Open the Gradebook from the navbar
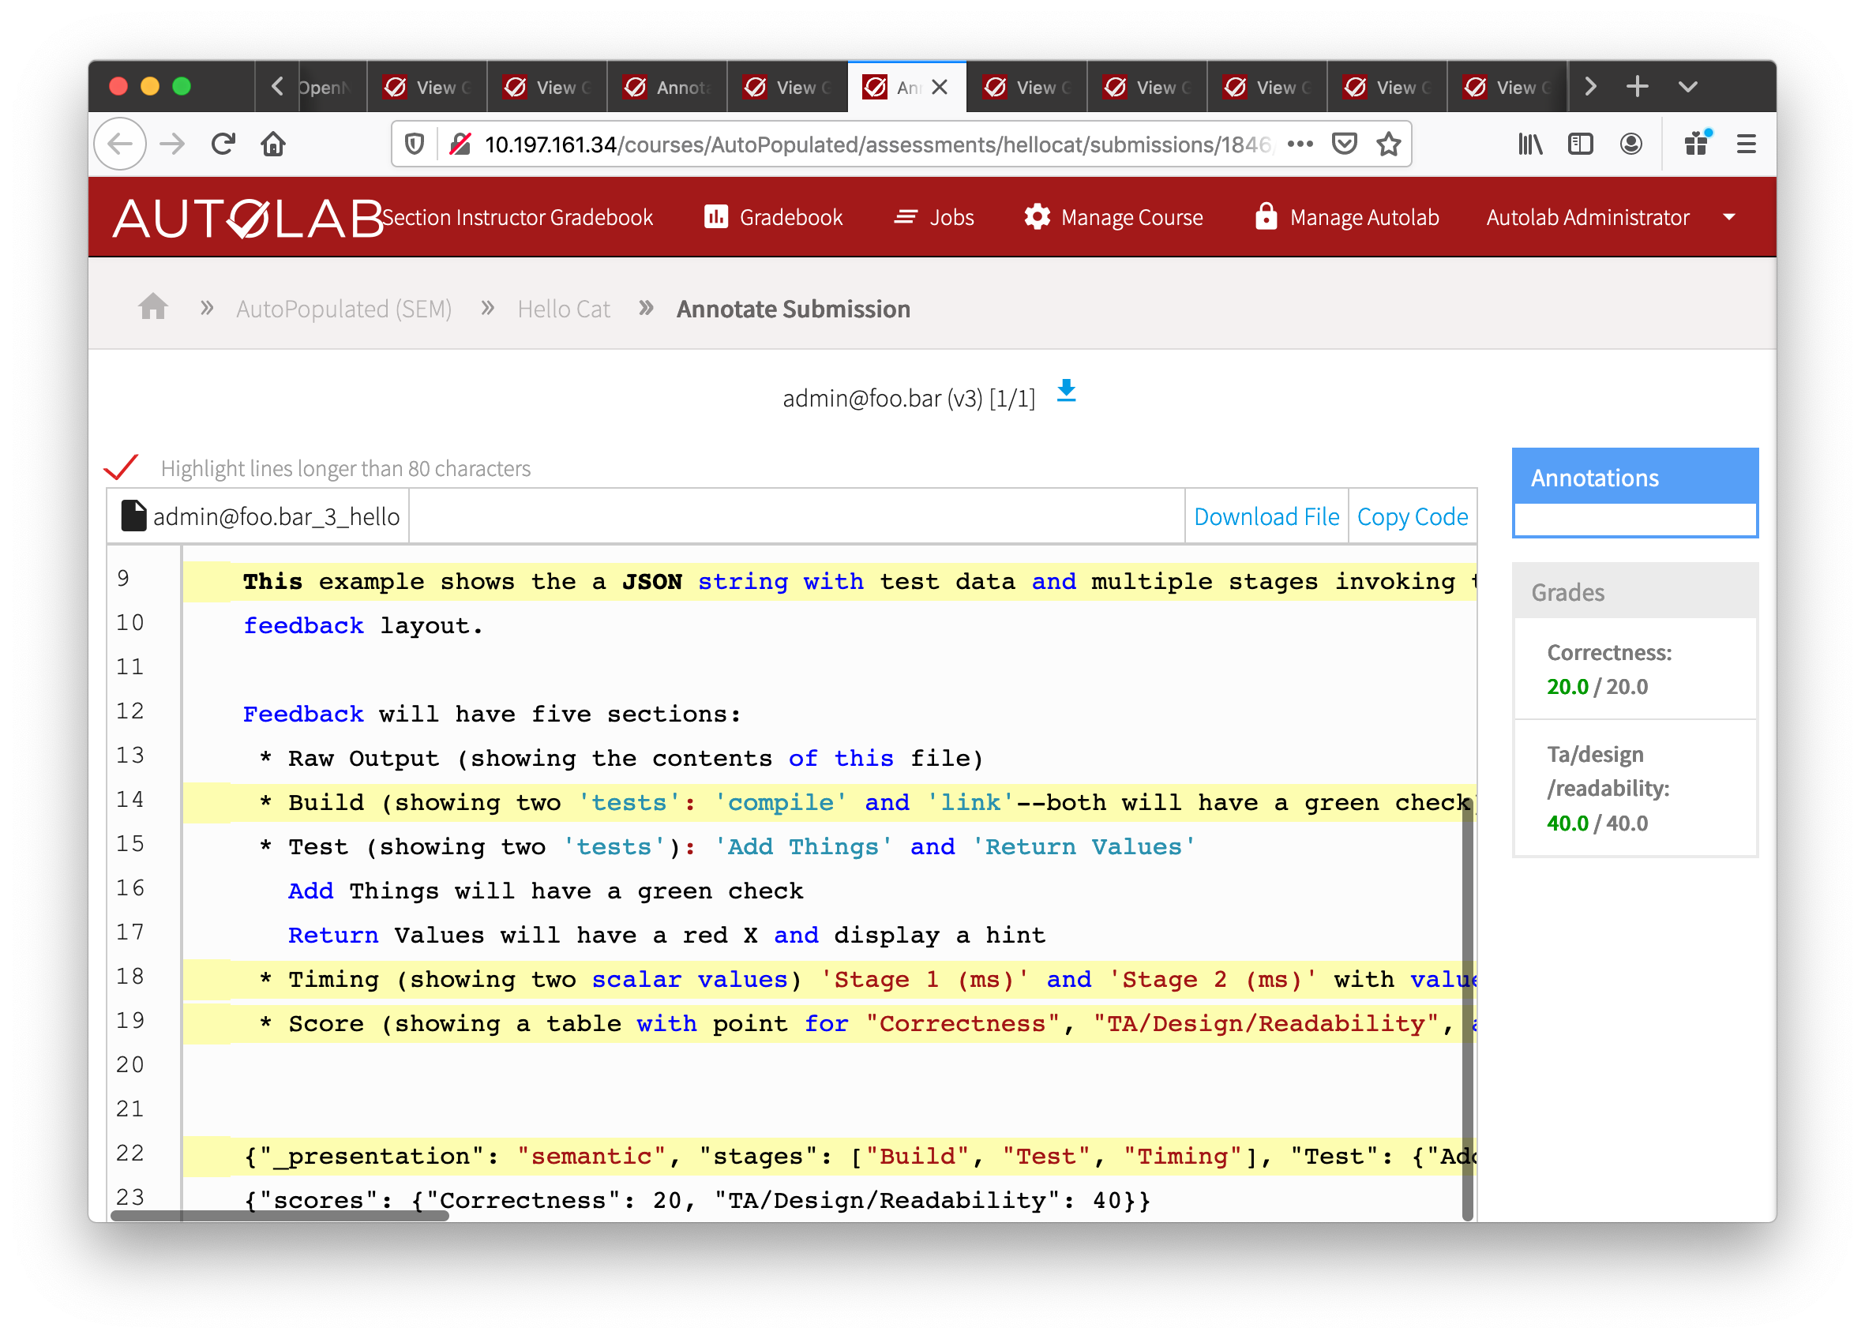 tap(771, 217)
